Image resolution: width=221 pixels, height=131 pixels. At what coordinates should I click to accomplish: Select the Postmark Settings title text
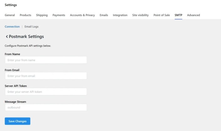[26, 36]
